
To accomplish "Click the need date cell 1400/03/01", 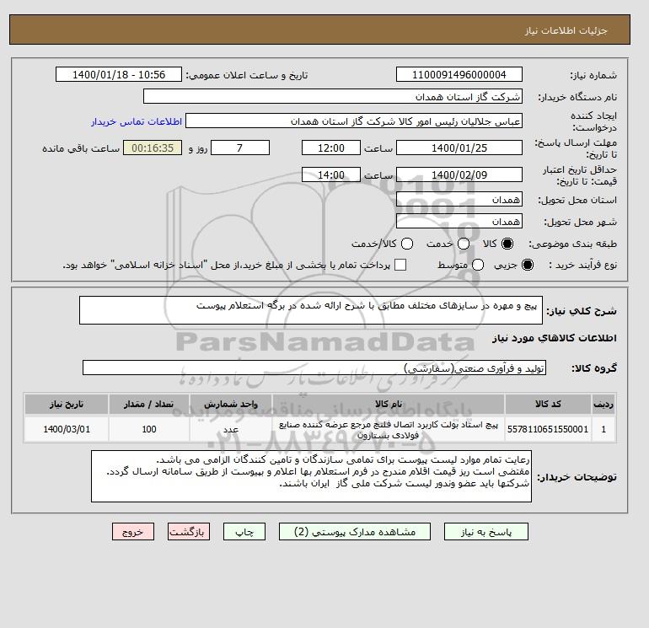I will (67, 429).
